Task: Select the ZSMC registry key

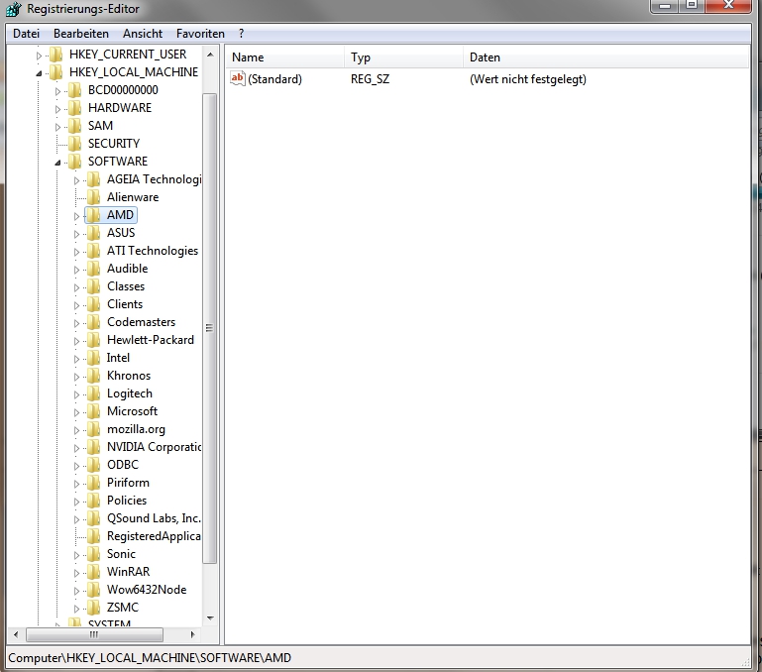Action: point(123,608)
